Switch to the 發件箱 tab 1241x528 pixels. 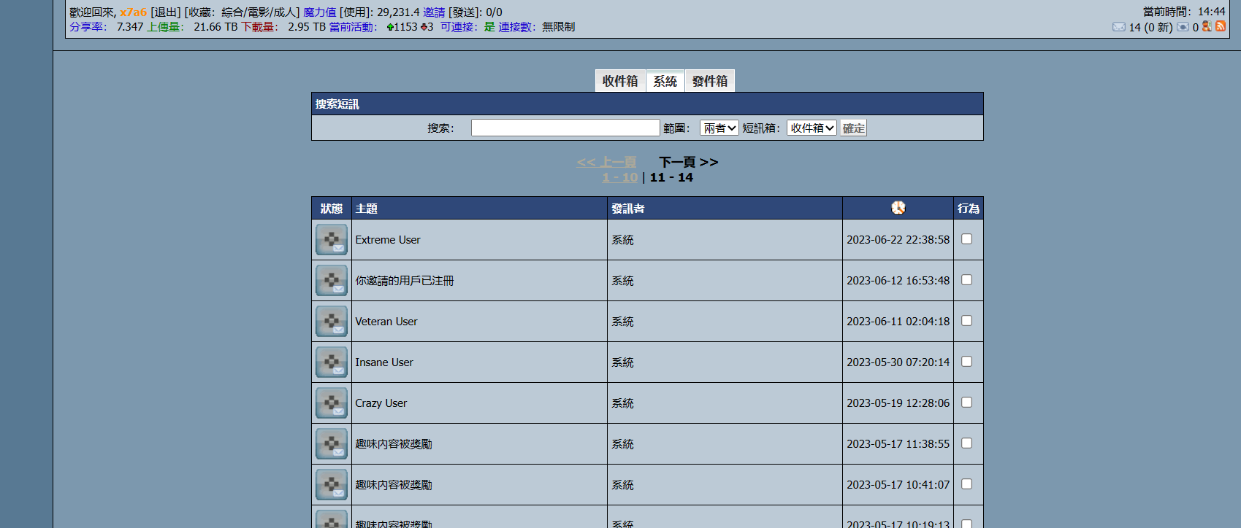tap(709, 81)
